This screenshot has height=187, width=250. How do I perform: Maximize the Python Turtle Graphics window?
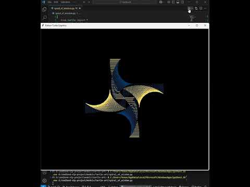pos(197,25)
